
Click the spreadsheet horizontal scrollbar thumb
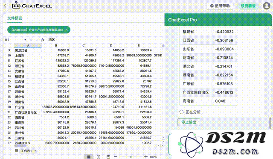(20, 145)
